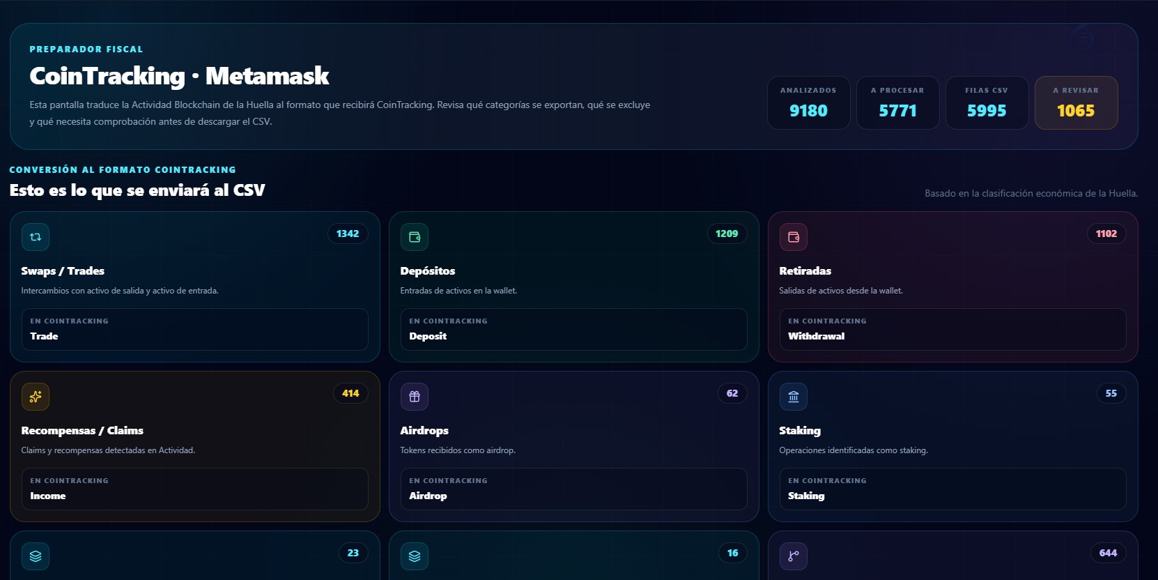The image size is (1158, 580).
Task: Click "Esto es lo que se enviará al CSV" heading
Action: tap(137, 190)
